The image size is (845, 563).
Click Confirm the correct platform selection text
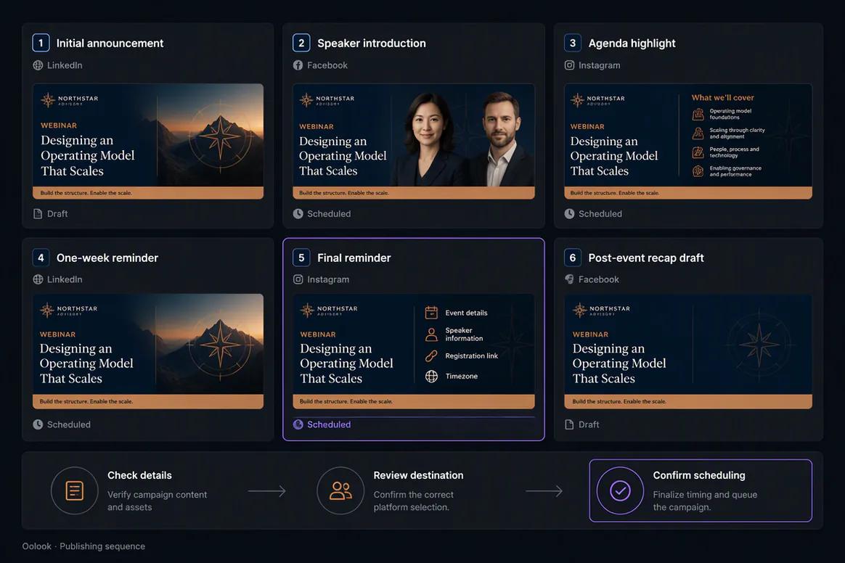413,501
